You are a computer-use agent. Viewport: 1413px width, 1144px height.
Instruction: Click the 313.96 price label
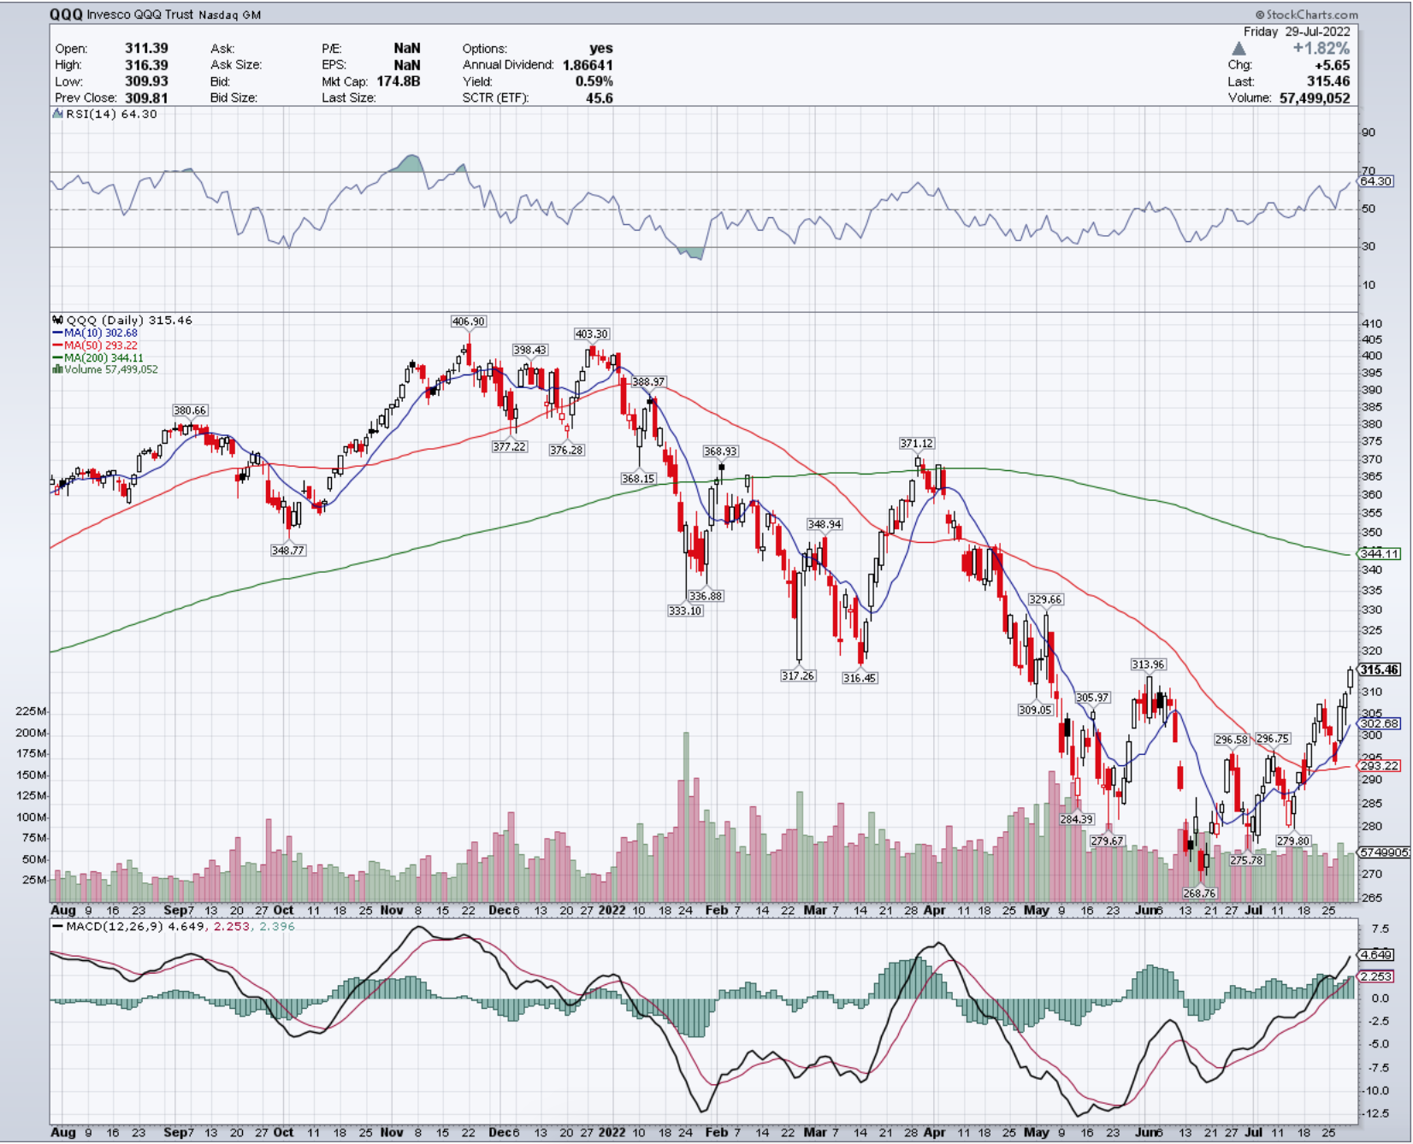tap(1148, 664)
